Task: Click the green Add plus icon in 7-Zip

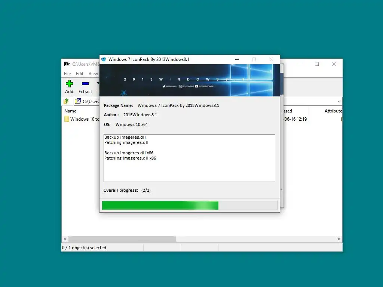Action: 69,84
